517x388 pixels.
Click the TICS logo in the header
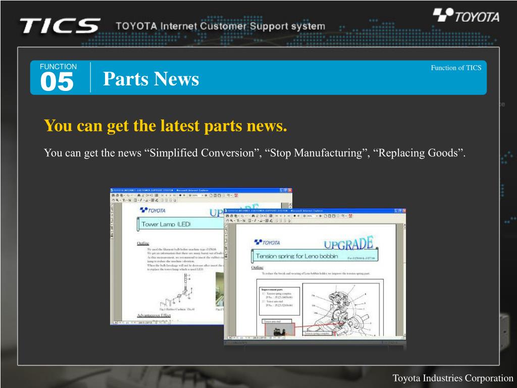point(60,25)
